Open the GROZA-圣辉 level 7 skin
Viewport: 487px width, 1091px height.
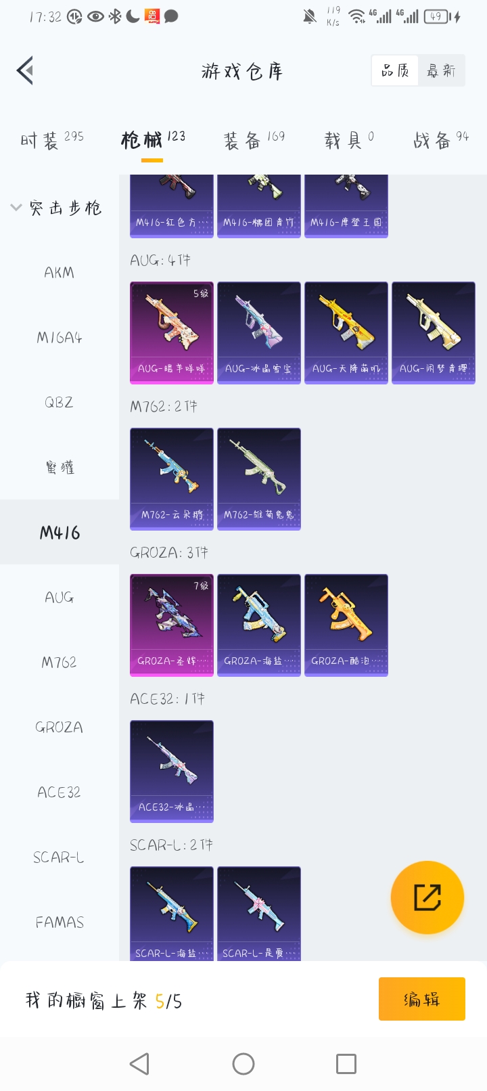coord(172,625)
